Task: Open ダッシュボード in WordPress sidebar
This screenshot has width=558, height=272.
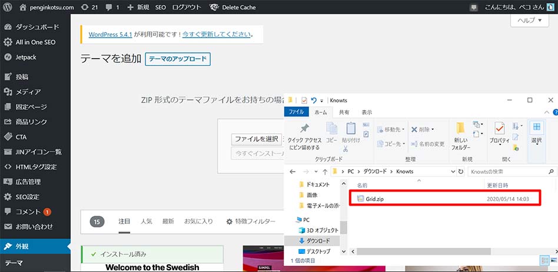Action: point(35,27)
